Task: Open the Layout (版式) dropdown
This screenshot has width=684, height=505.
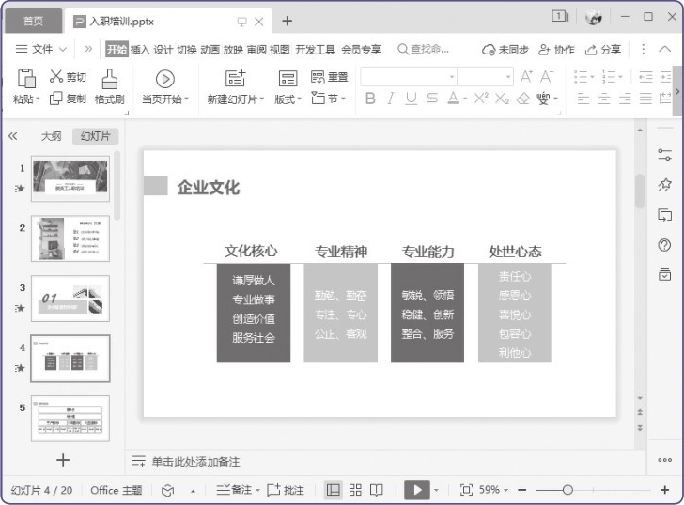Action: [288, 99]
